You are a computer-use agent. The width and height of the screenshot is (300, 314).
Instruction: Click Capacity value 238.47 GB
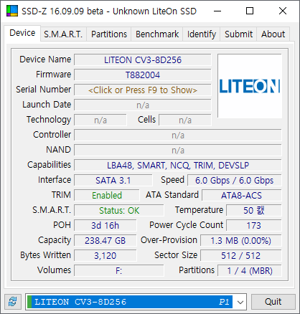[x=106, y=241]
